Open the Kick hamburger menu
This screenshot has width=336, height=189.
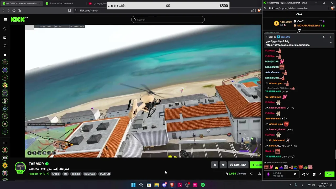[x=6, y=19]
